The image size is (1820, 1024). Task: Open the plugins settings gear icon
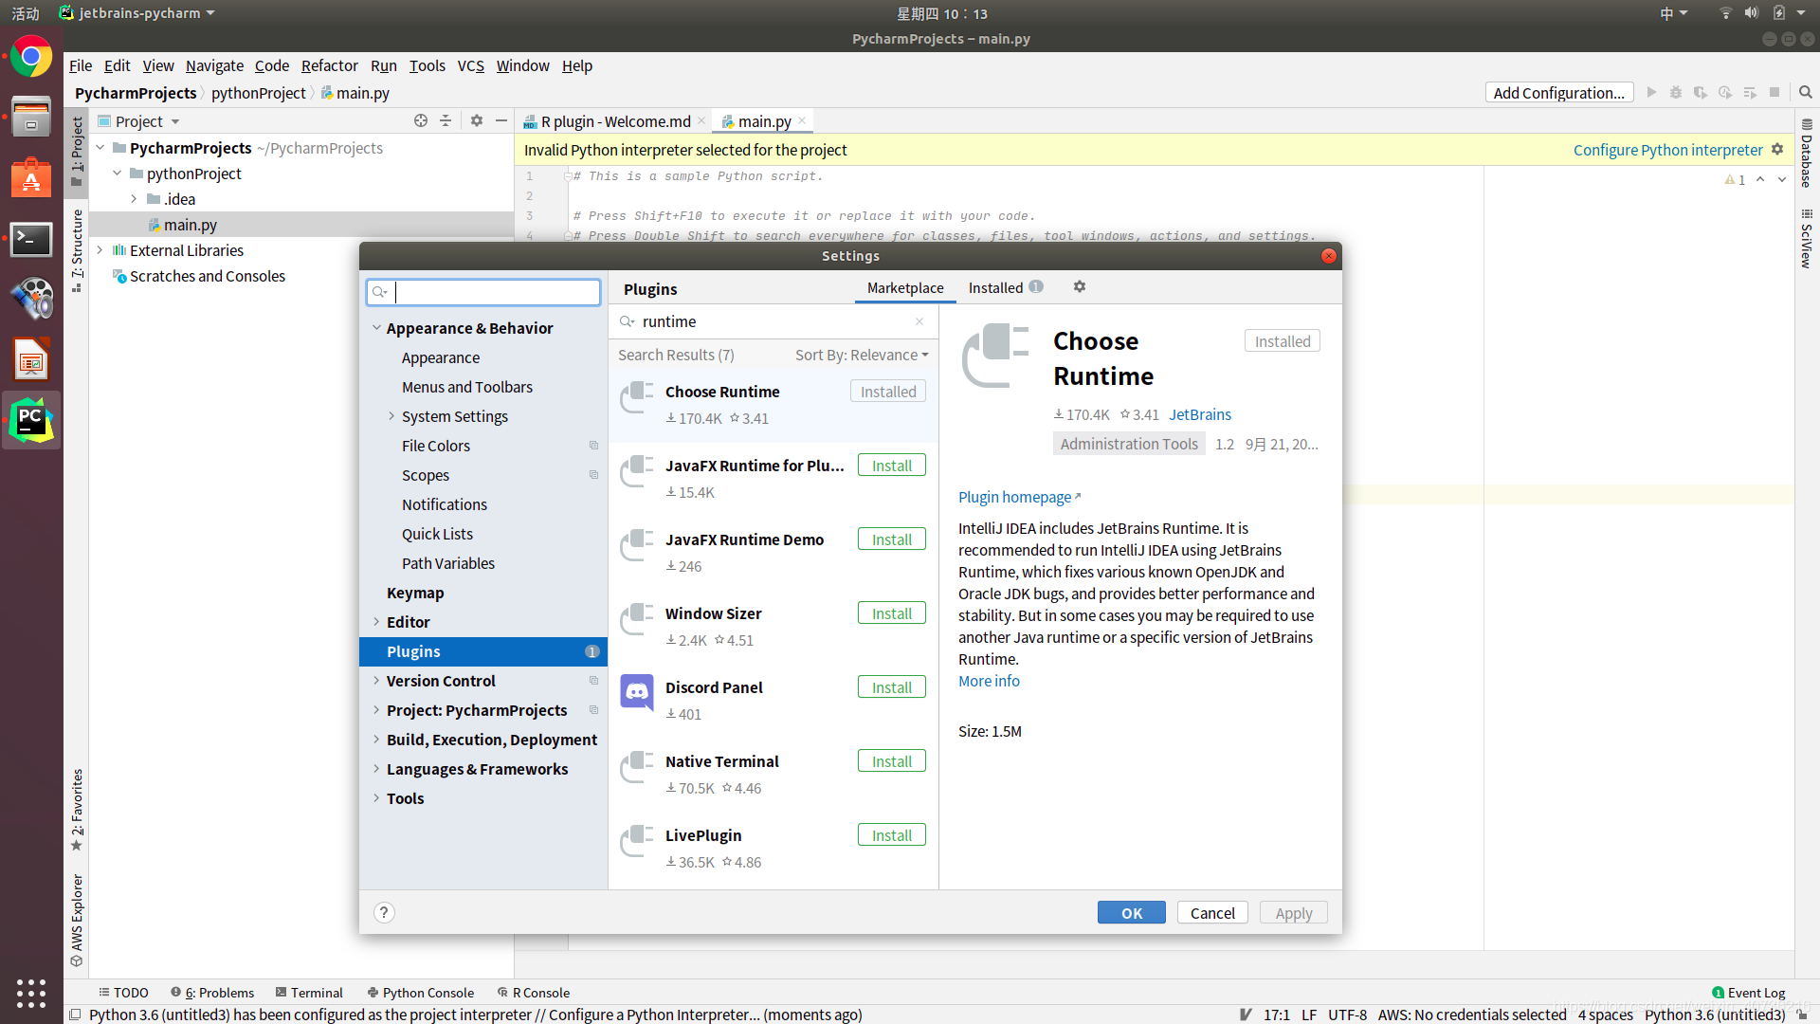[x=1080, y=286]
